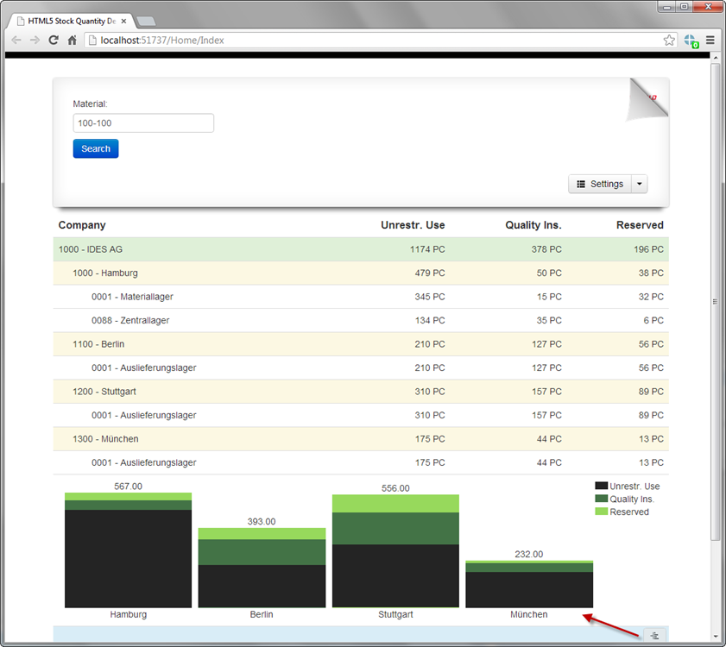Select the 1100 - Berlin plant row
The height and width of the screenshot is (647, 726).
pos(361,344)
